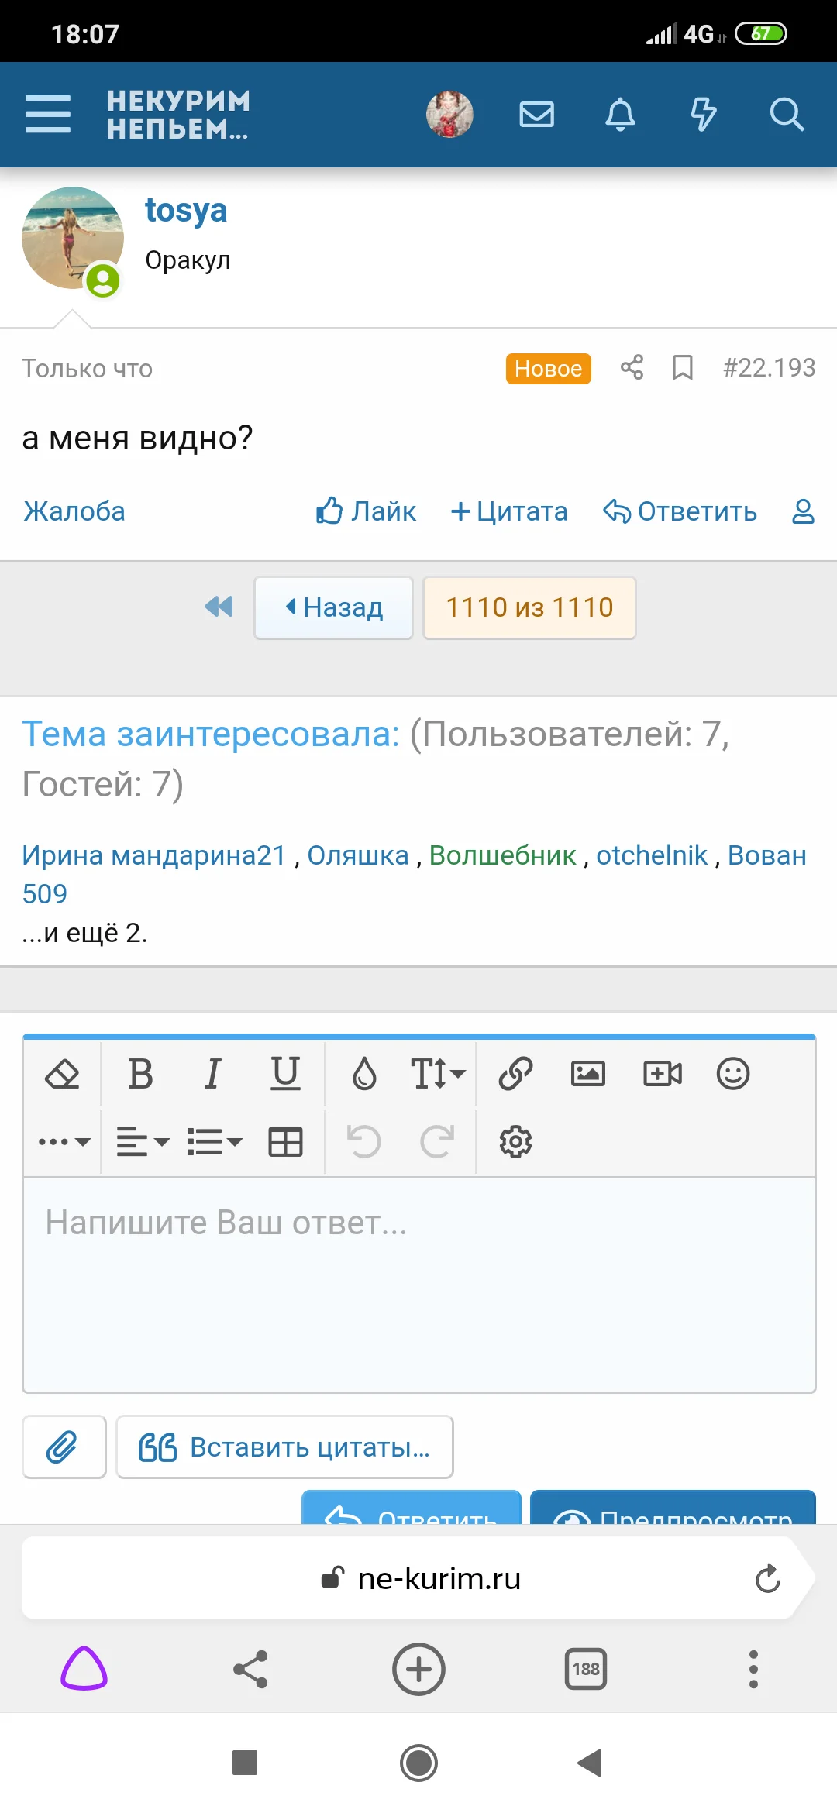This screenshot has height=1813, width=837.
Task: Share post #22.193 via share icon
Action: pos(632,367)
